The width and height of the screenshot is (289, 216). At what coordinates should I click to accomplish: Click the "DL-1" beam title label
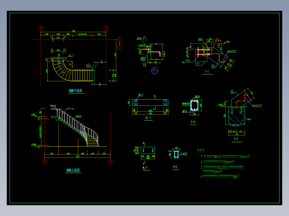[x=148, y=118]
